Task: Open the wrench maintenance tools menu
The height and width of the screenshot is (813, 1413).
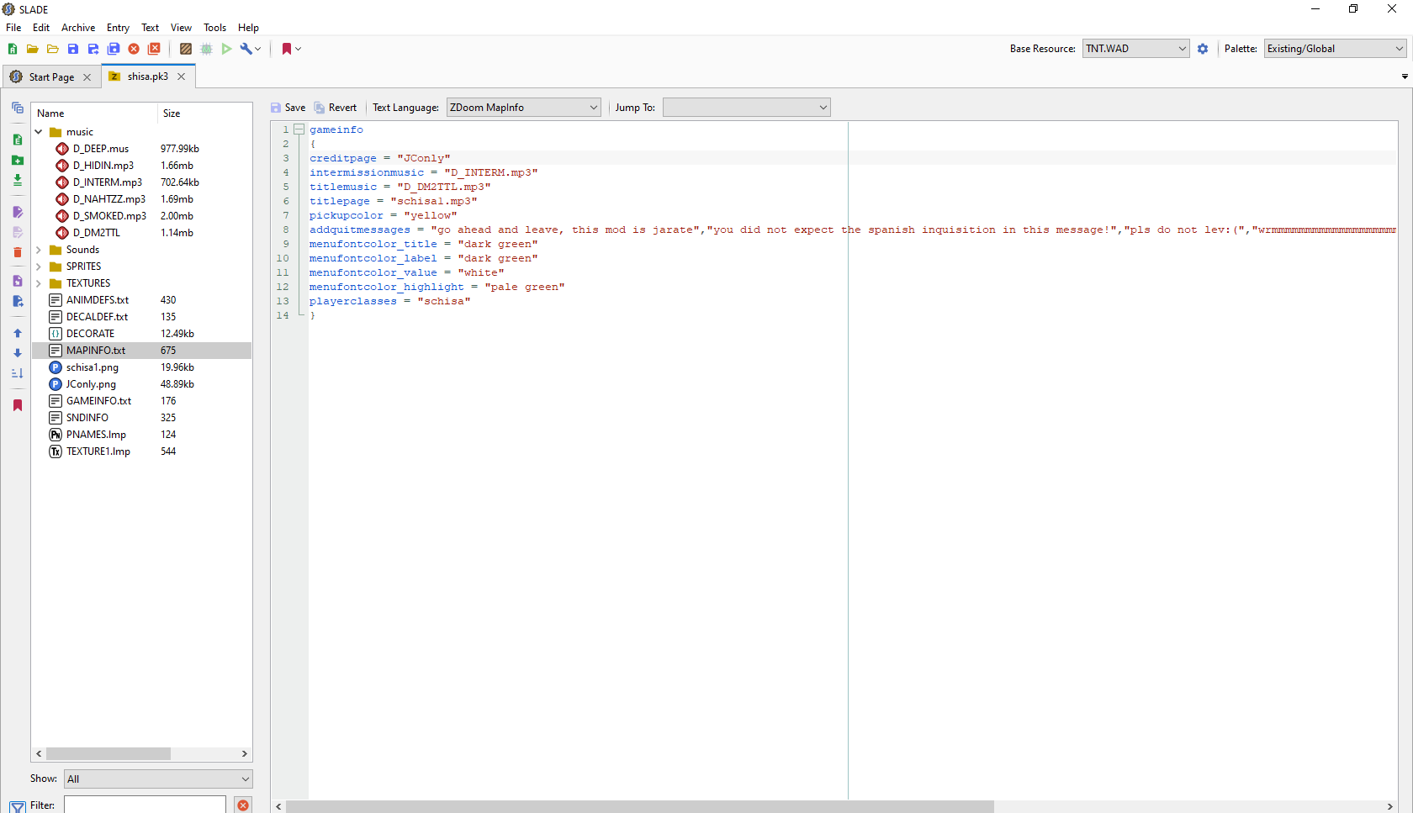Action: coord(251,49)
